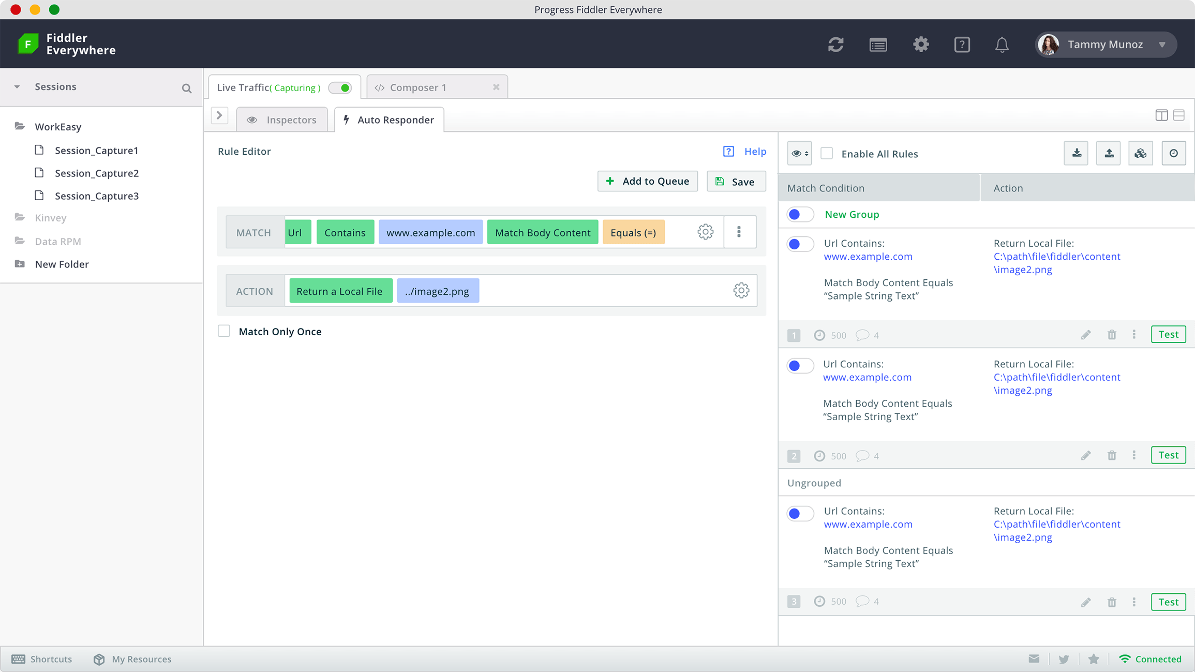The width and height of the screenshot is (1195, 672).
Task: Open ACTION row settings gear
Action: 741,290
